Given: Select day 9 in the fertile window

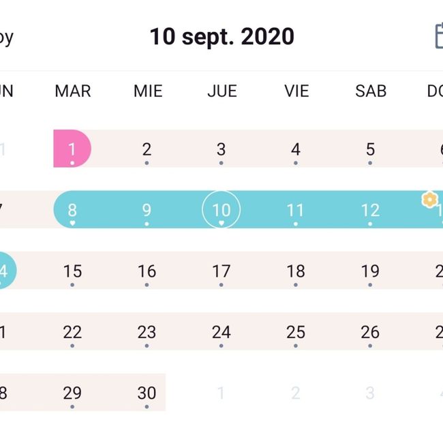Looking at the screenshot, I should pyautogui.click(x=147, y=210).
